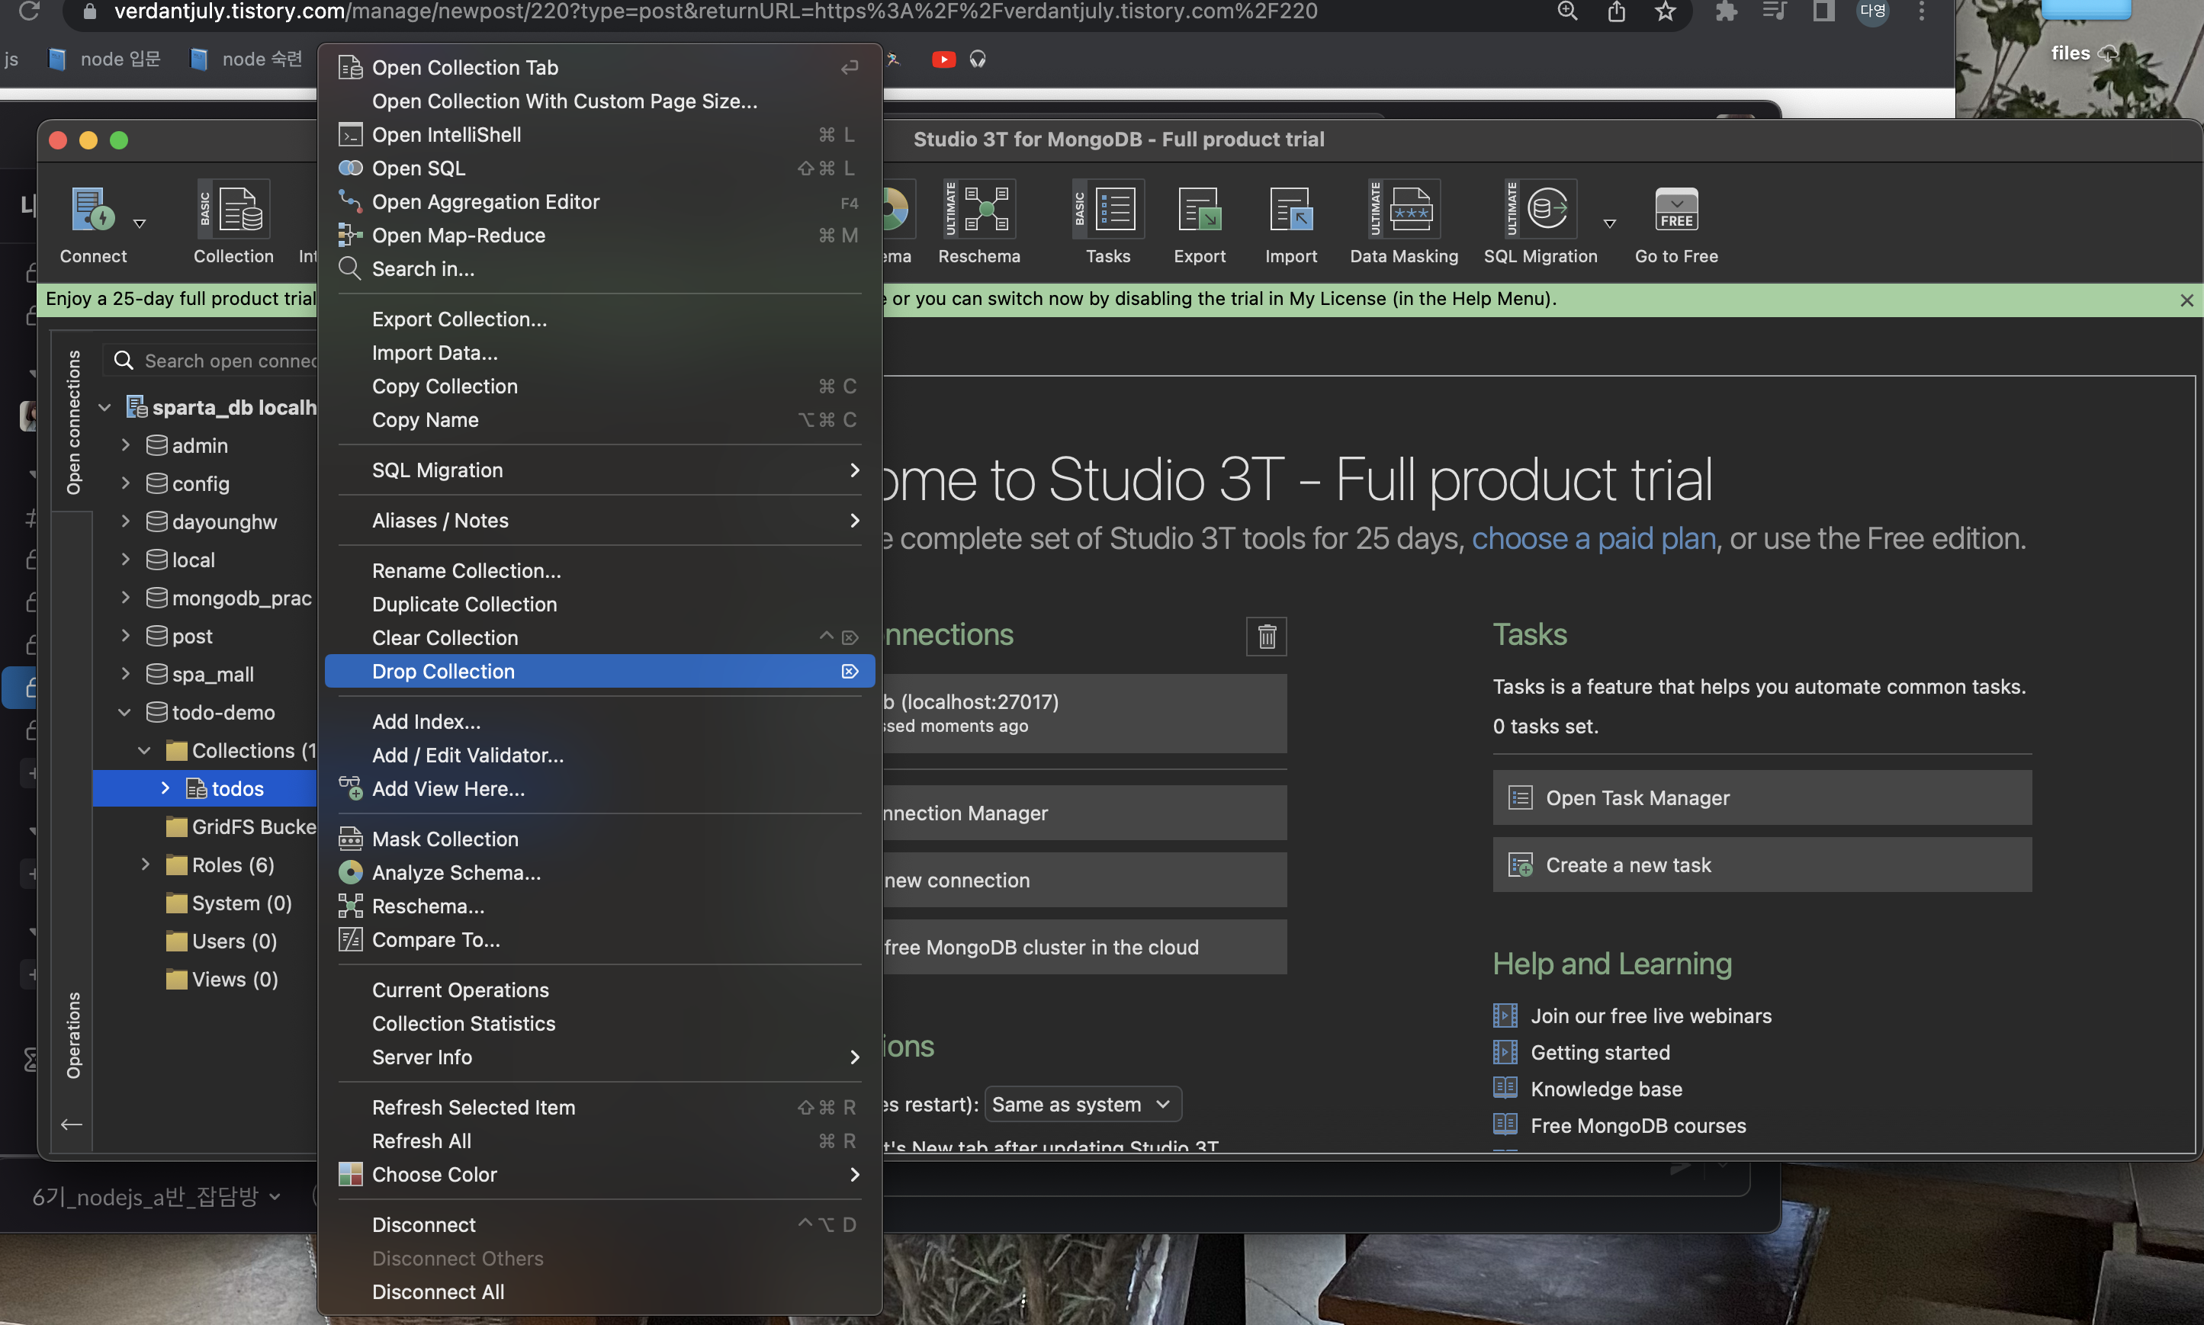Click the choose a paid plan link
Viewport: 2204px width, 1325px height.
(x=1593, y=538)
